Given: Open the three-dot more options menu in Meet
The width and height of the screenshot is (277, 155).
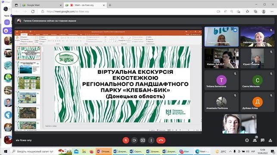Looking at the screenshot, I should pyautogui.click(x=151, y=140).
